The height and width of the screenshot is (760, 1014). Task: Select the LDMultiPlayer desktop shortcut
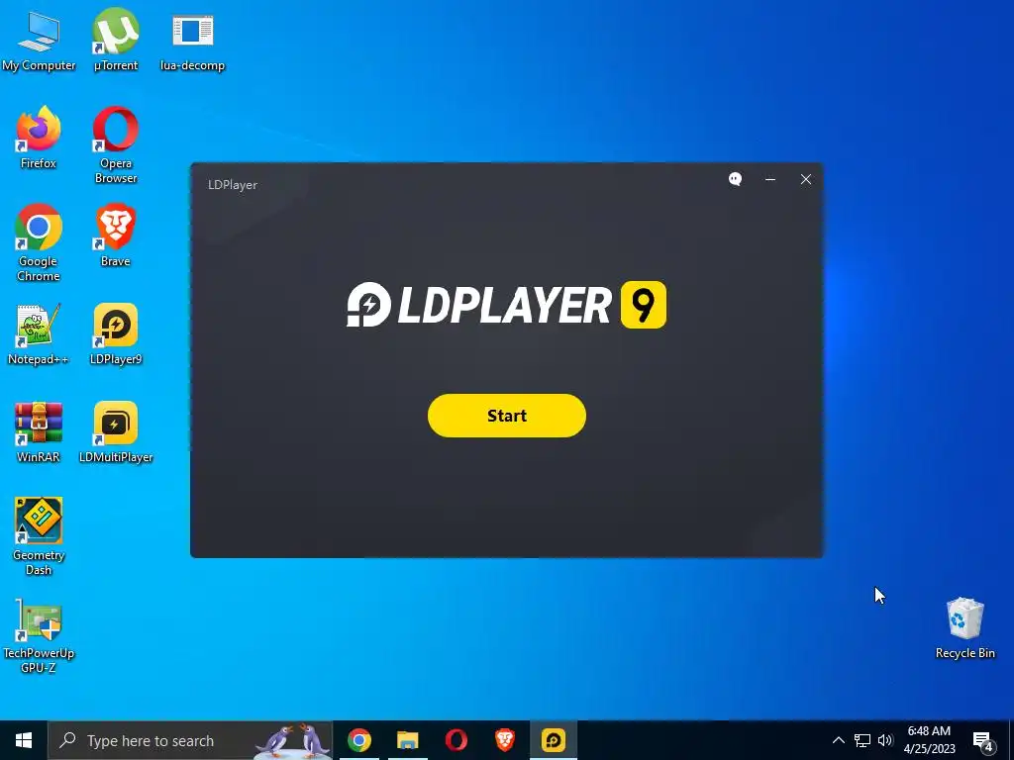[x=116, y=432]
